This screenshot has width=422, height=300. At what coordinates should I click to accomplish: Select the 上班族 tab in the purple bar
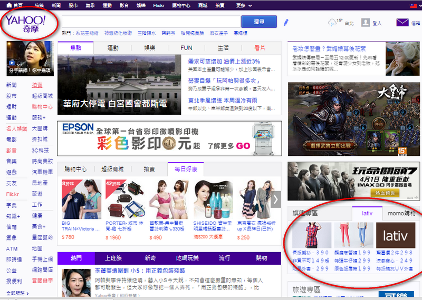coord(113,258)
